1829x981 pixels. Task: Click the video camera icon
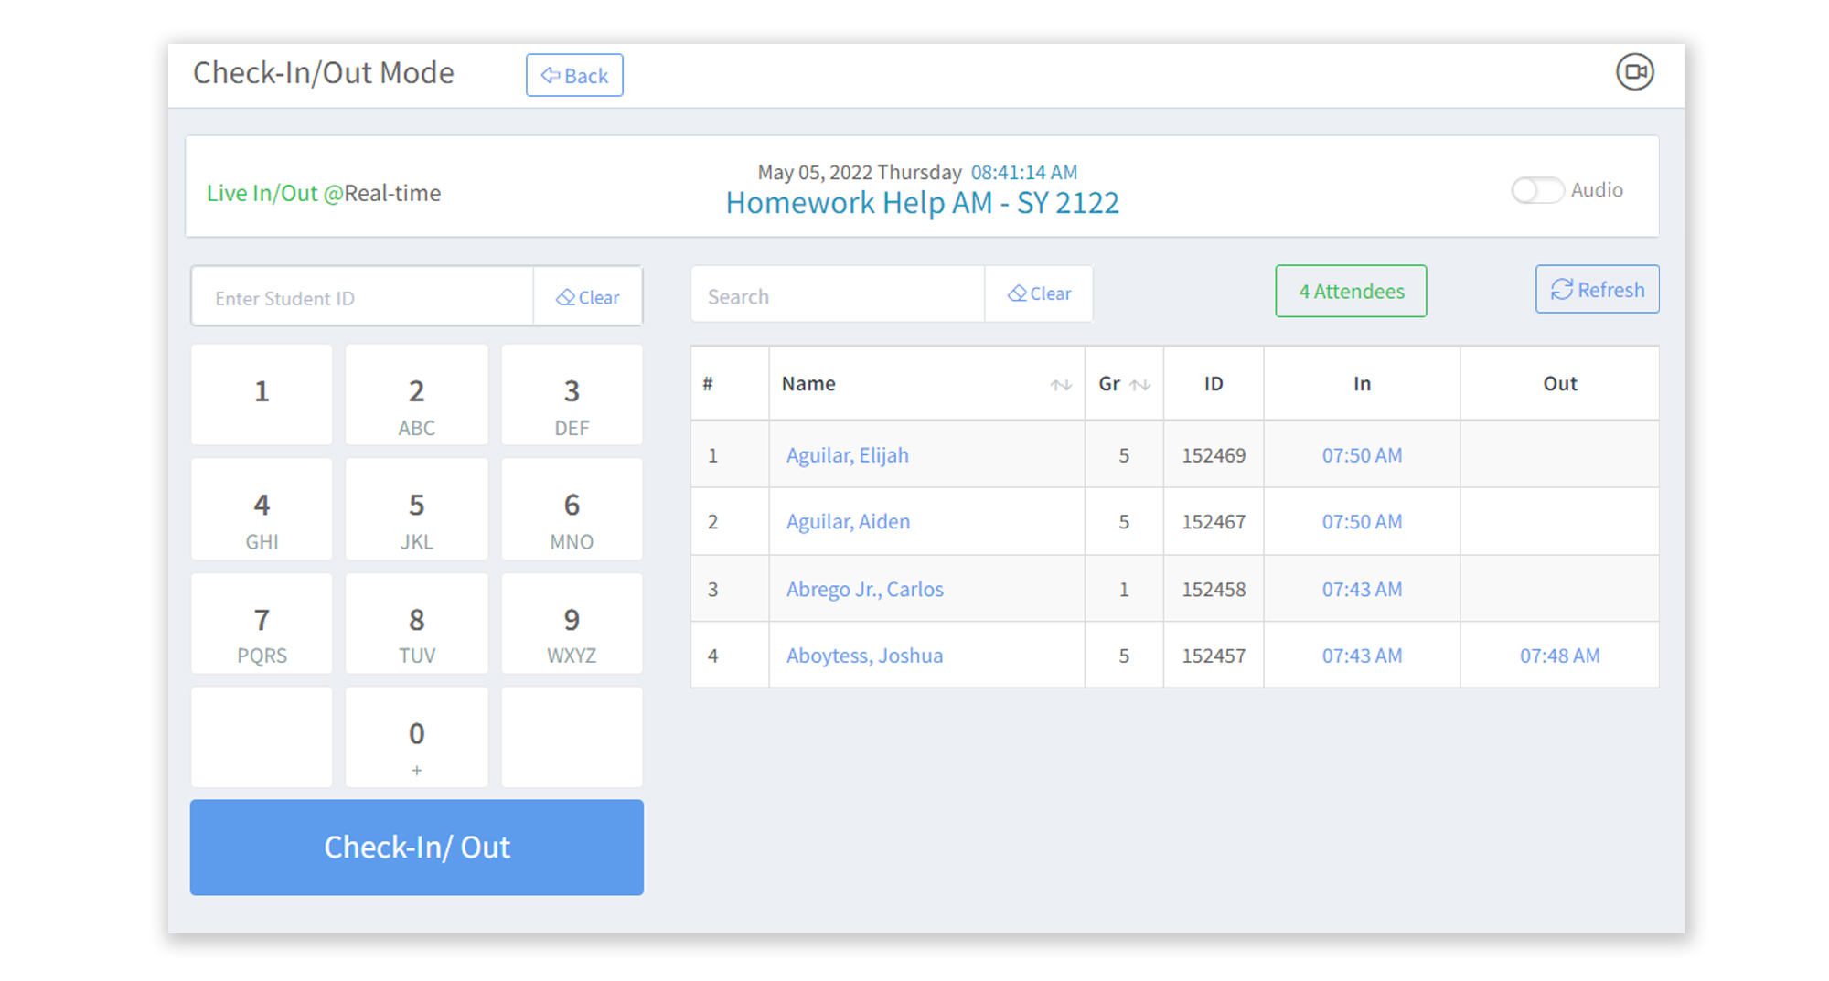click(x=1634, y=72)
